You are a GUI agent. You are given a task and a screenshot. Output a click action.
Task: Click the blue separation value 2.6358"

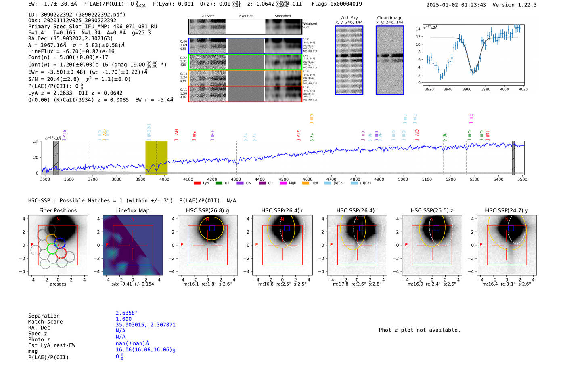(127, 313)
